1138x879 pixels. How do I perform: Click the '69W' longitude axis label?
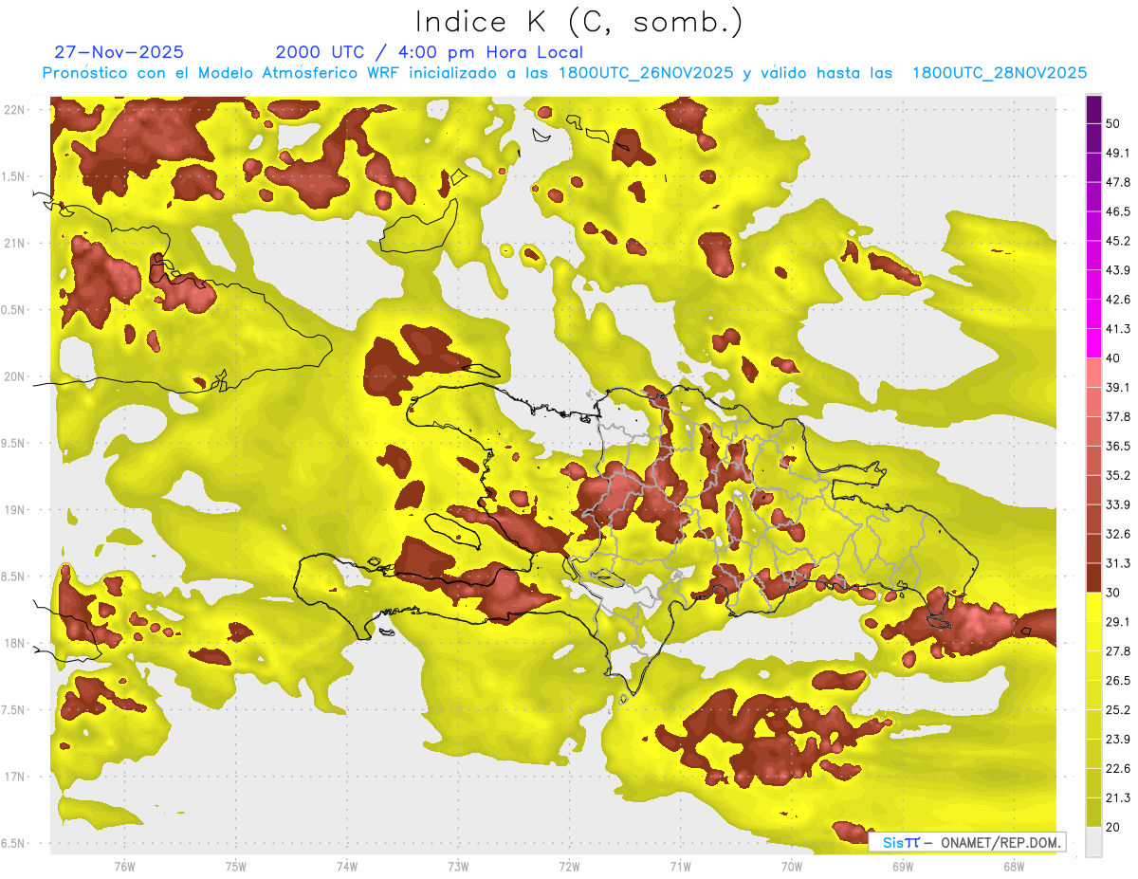click(902, 867)
